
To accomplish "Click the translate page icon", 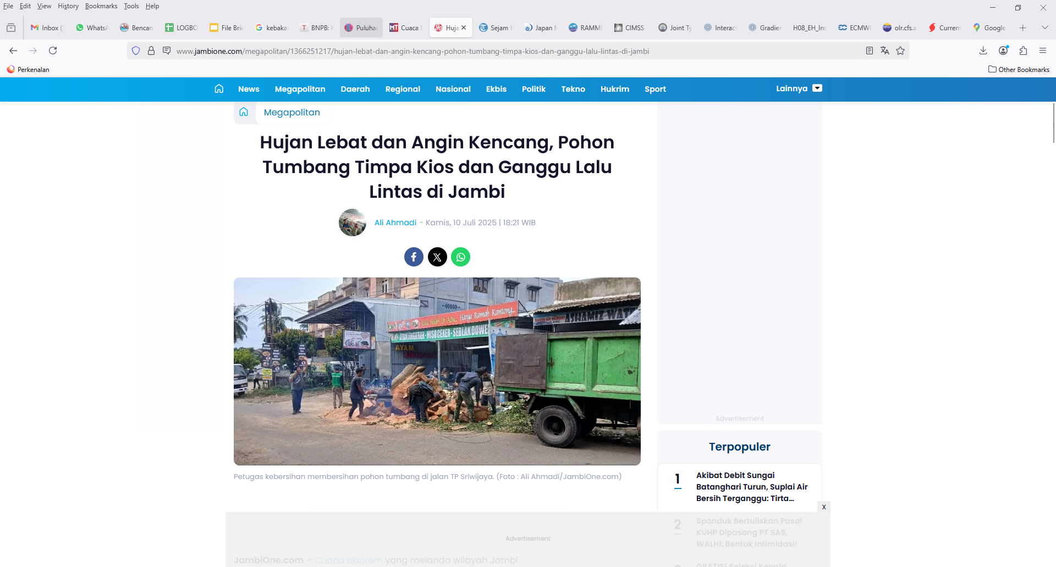I will coord(885,51).
